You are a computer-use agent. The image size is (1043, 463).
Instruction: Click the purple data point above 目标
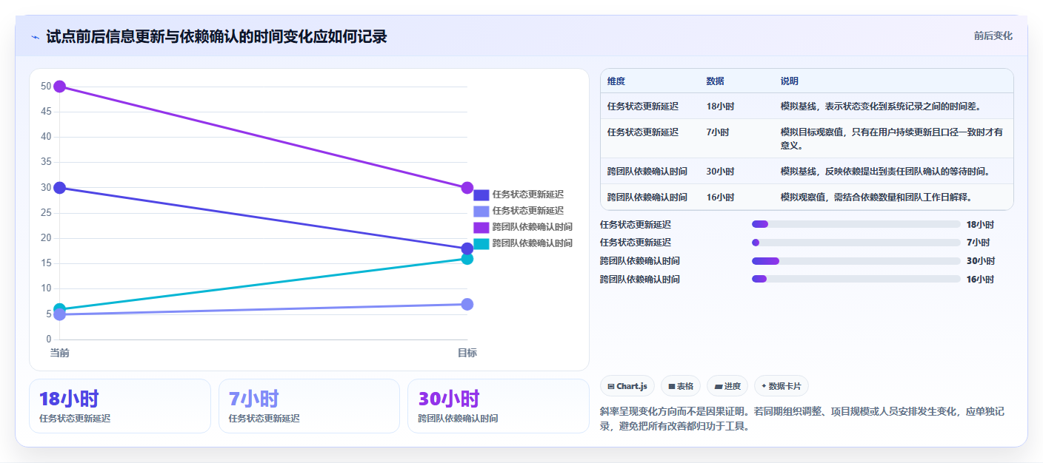467,188
